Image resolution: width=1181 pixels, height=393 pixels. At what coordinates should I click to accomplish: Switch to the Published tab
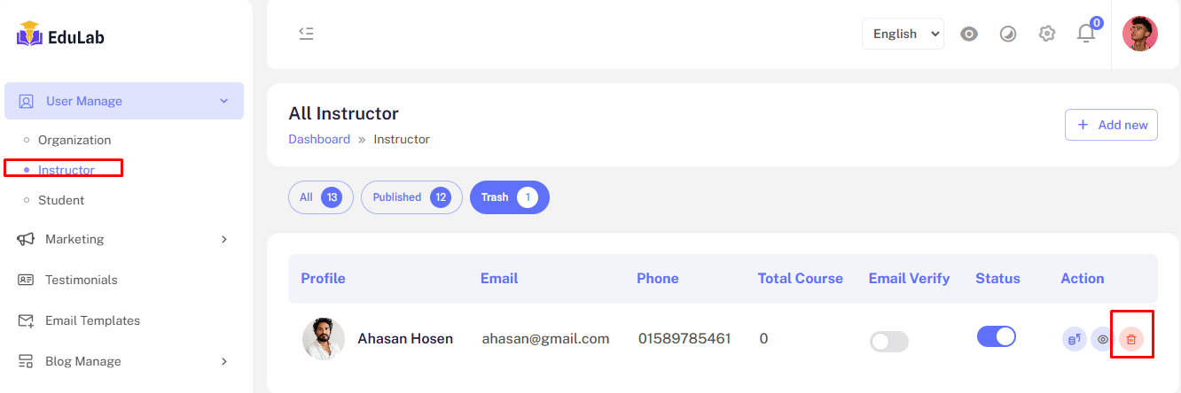tap(411, 197)
